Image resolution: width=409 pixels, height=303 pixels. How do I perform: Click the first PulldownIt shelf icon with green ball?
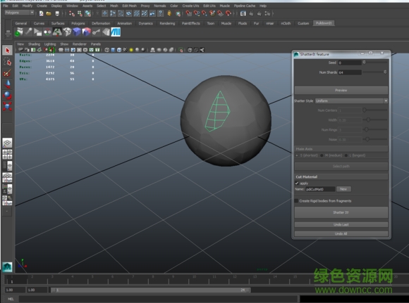coord(19,32)
